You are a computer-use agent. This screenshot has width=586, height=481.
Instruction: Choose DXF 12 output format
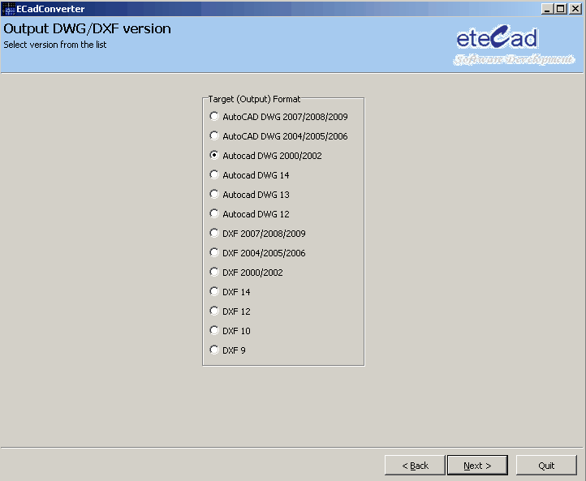pos(214,311)
